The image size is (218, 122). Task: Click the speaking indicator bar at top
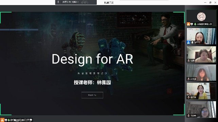76,2
